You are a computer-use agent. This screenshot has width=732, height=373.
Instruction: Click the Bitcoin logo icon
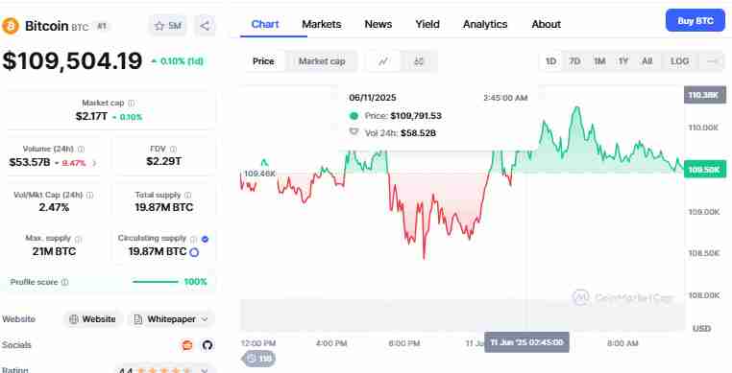[11, 26]
